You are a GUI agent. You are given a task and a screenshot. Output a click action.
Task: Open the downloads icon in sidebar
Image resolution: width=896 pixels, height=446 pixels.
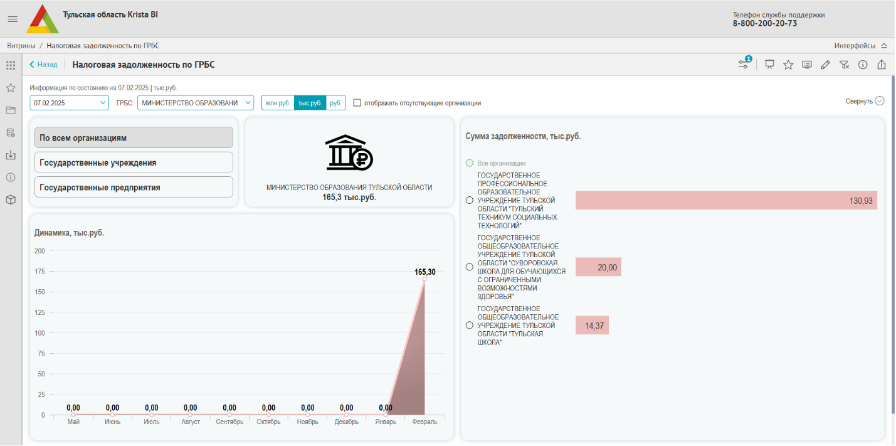click(x=10, y=155)
